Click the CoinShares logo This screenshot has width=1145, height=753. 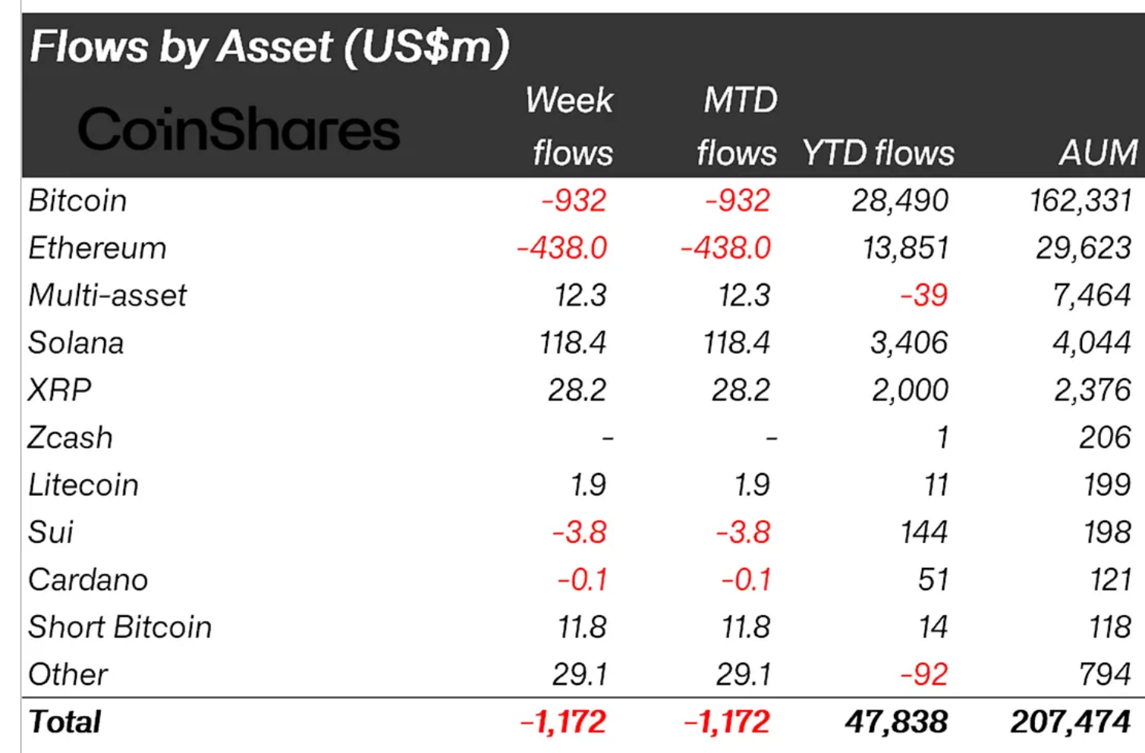point(238,129)
